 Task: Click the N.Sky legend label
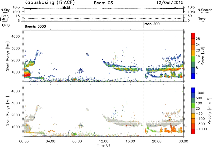click(x=5, y=10)
